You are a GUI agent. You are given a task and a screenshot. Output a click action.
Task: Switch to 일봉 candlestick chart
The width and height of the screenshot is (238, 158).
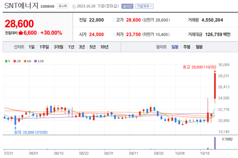pos(175,47)
